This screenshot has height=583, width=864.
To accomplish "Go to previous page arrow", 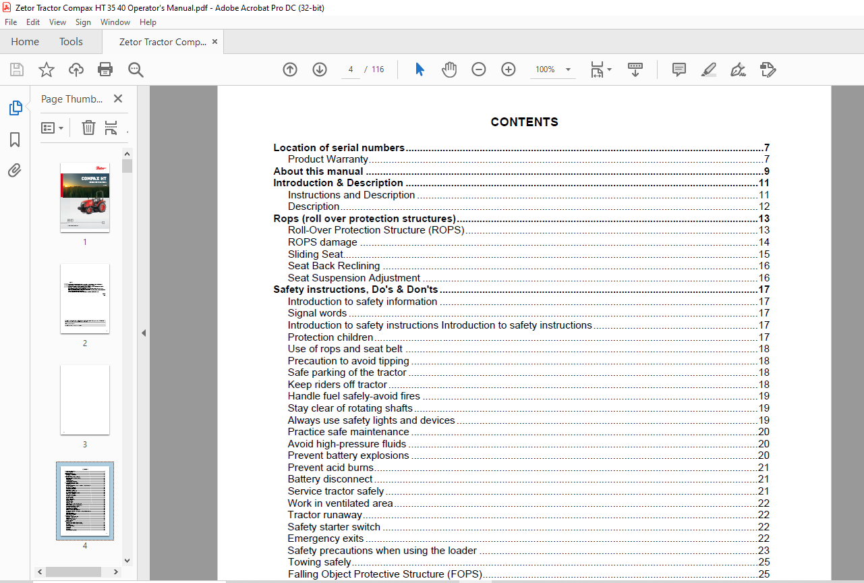I will pos(290,70).
